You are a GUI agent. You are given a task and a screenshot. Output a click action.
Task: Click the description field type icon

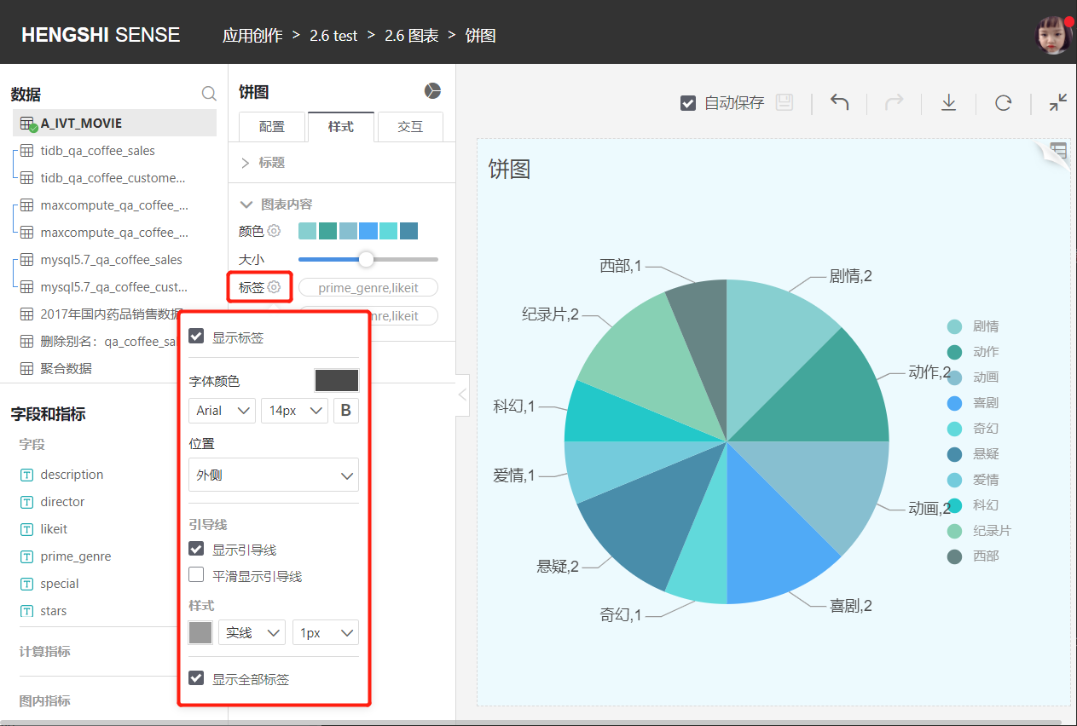click(26, 475)
